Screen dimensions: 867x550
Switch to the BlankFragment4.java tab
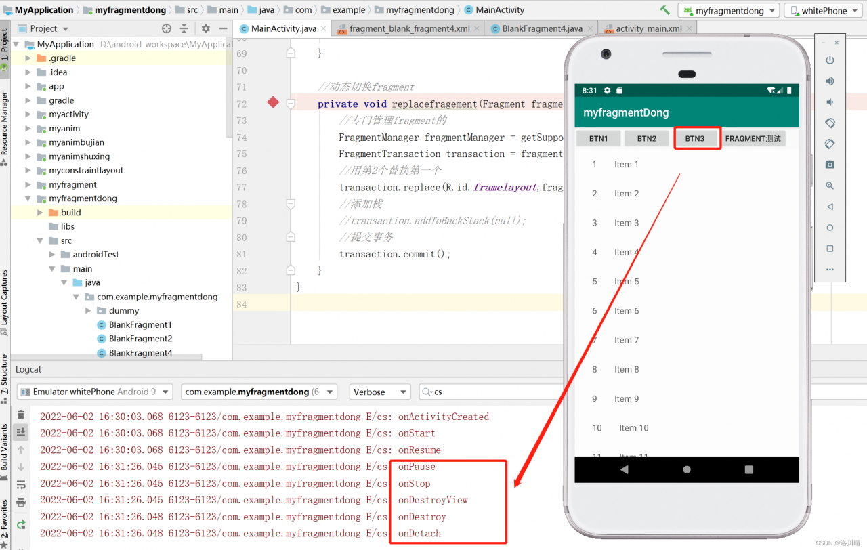pyautogui.click(x=542, y=28)
